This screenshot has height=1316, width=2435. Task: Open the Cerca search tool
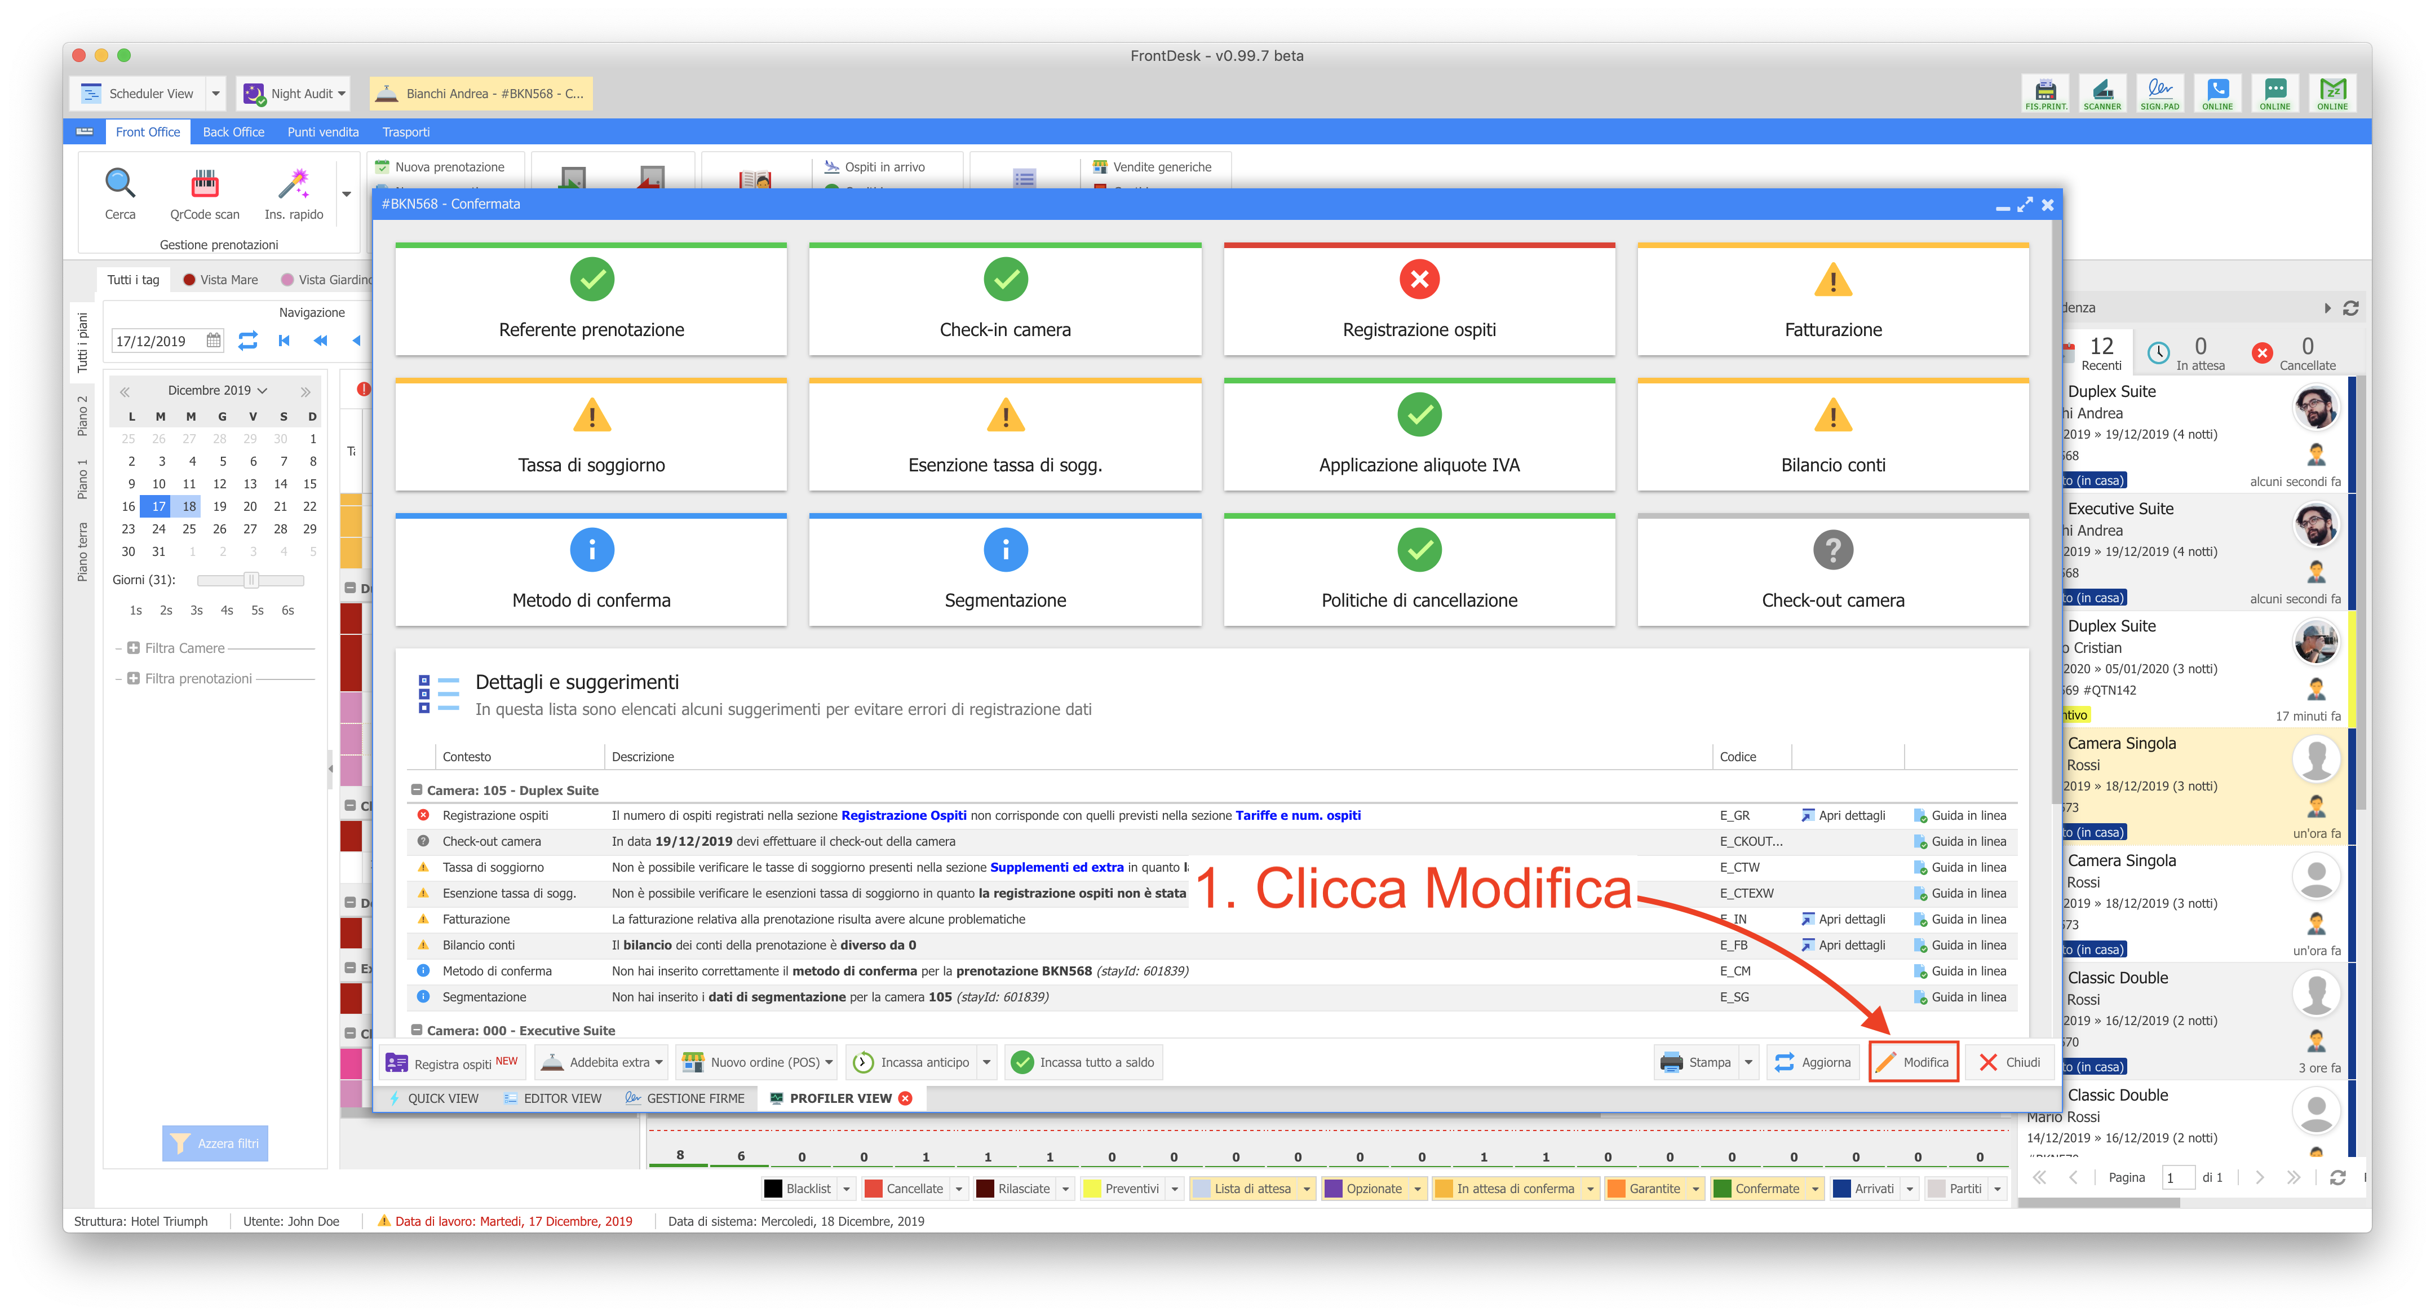[x=120, y=194]
